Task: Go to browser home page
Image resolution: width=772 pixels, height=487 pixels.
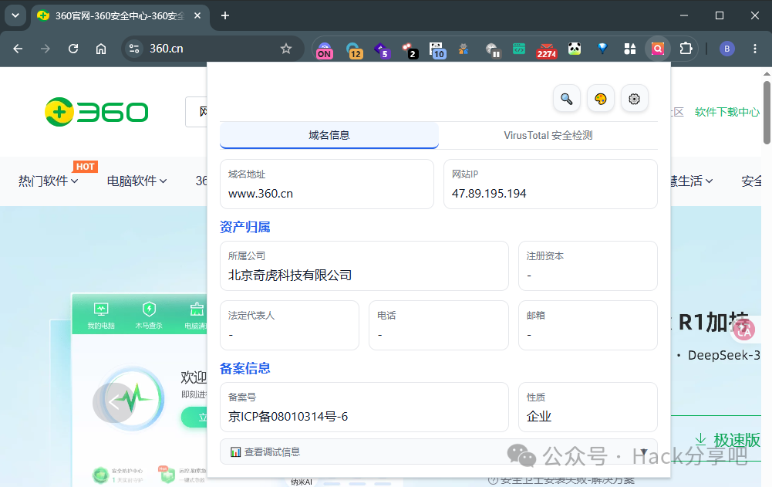Action: click(x=101, y=49)
